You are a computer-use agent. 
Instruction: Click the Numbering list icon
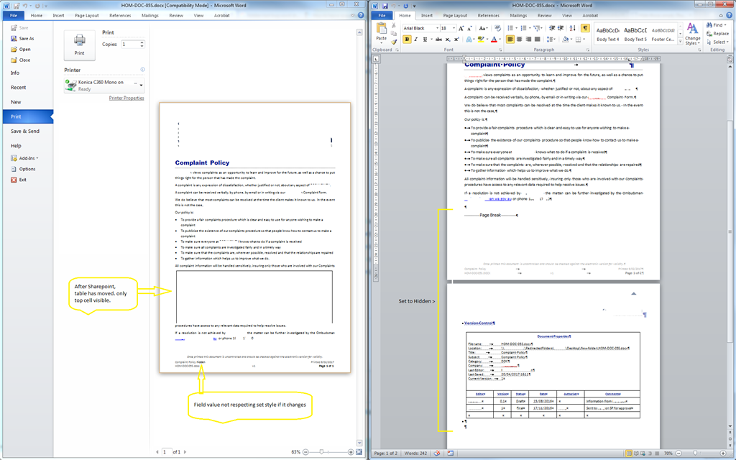(x=523, y=28)
